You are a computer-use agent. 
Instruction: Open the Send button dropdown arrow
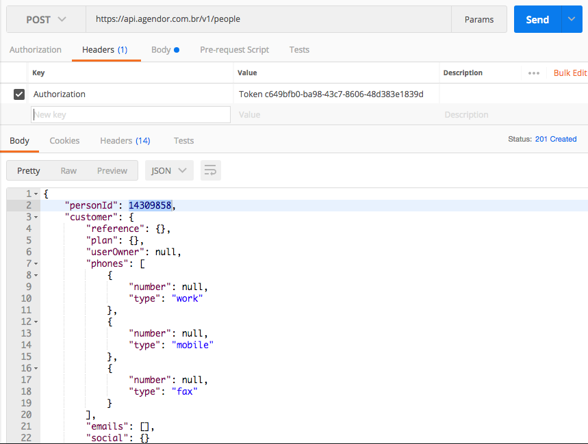coord(572,19)
